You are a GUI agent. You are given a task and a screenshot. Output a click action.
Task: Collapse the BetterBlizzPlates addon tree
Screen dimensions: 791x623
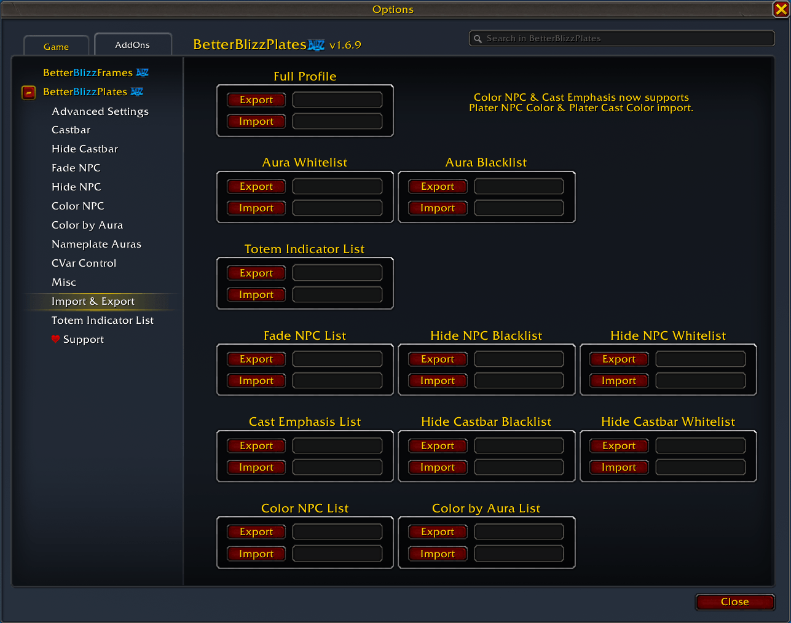tap(29, 92)
